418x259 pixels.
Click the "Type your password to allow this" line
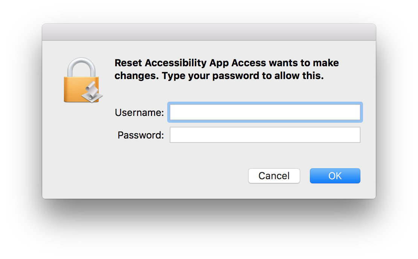tap(243, 76)
